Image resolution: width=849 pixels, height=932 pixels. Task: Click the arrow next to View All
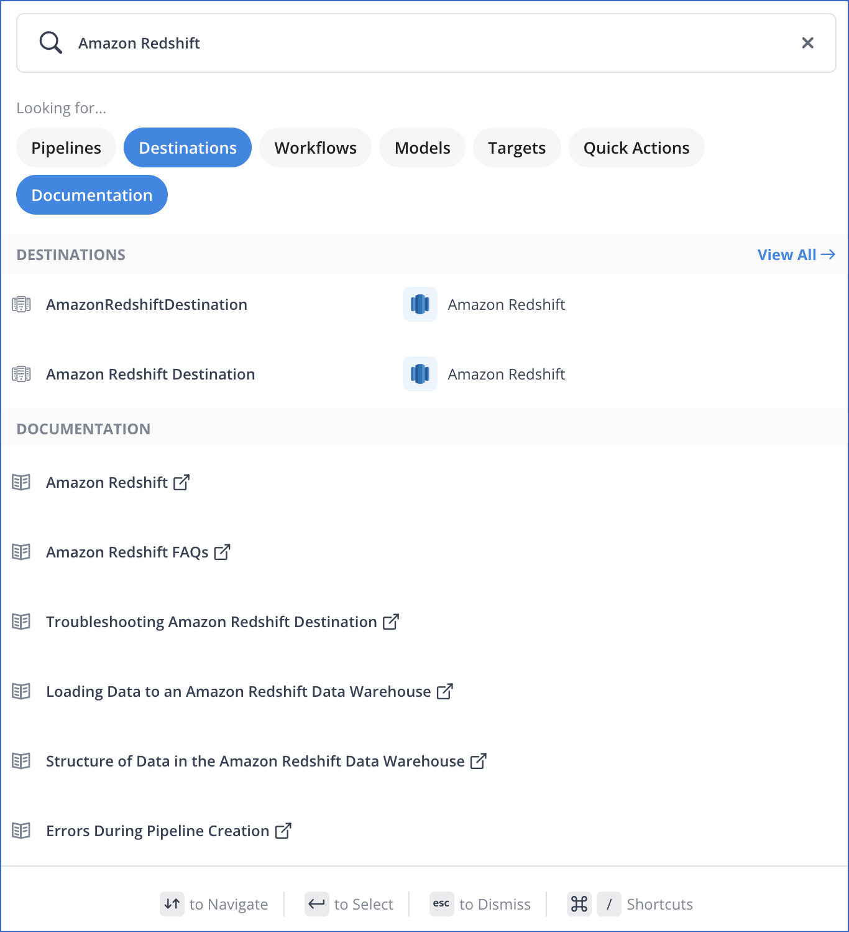828,254
